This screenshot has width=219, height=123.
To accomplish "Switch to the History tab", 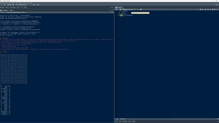I will coord(7,8).
